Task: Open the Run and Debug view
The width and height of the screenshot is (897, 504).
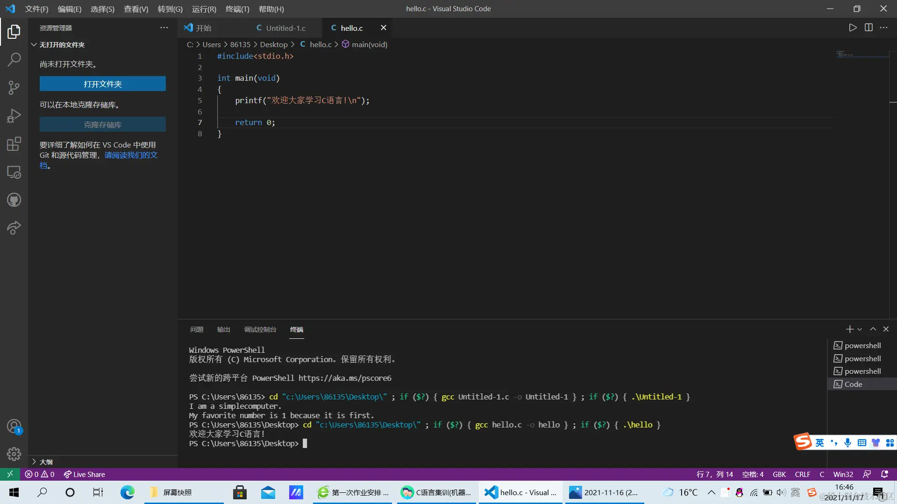Action: pyautogui.click(x=14, y=116)
